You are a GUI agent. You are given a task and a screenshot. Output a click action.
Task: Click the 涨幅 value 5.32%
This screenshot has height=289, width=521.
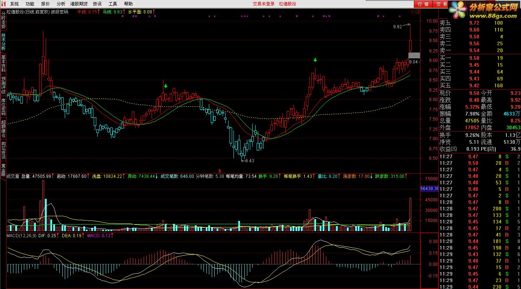pos(472,107)
